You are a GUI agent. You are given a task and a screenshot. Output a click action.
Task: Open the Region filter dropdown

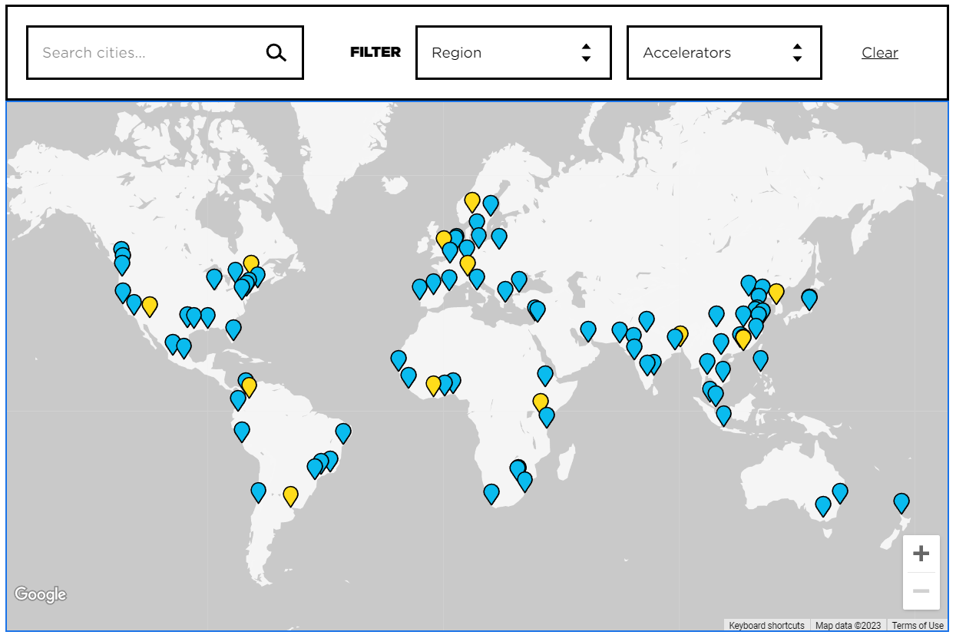click(513, 53)
